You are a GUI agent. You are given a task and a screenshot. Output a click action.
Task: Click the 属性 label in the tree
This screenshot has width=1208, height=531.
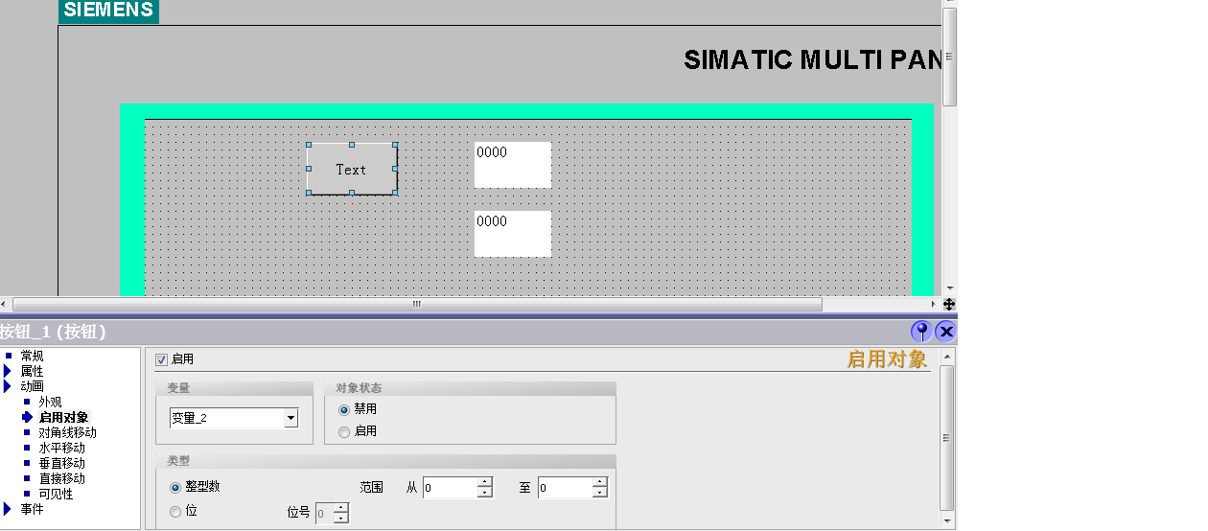pos(32,371)
